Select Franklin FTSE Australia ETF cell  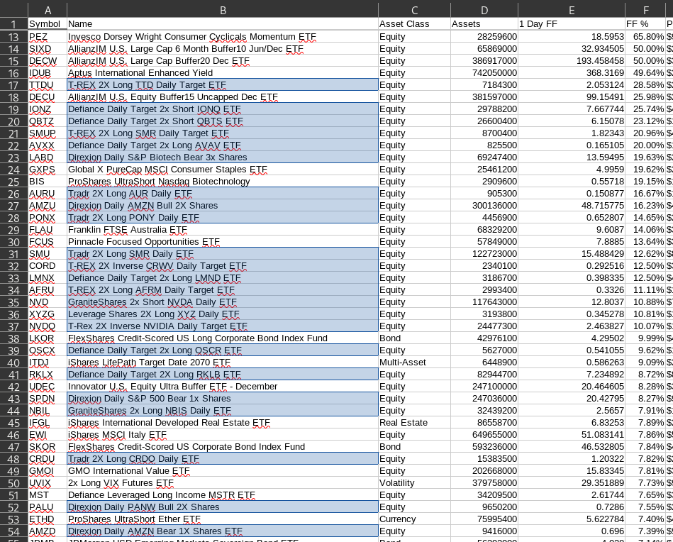coord(223,230)
